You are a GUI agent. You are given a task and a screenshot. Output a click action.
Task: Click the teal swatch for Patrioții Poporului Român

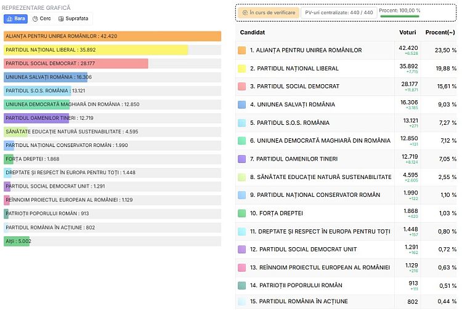(x=242, y=285)
